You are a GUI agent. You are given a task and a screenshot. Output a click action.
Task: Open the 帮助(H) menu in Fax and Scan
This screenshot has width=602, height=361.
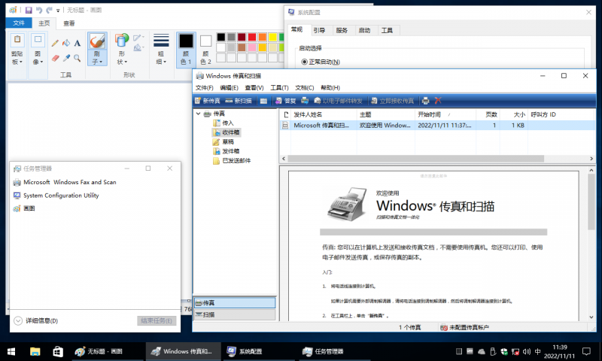tap(330, 88)
